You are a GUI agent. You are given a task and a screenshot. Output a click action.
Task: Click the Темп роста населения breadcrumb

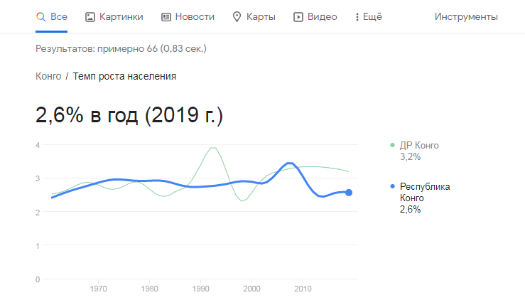(124, 77)
